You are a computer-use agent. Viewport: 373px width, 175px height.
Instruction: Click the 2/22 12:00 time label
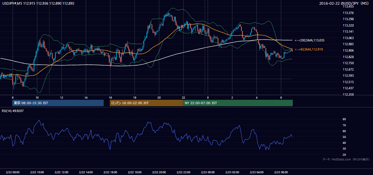coord(61,172)
